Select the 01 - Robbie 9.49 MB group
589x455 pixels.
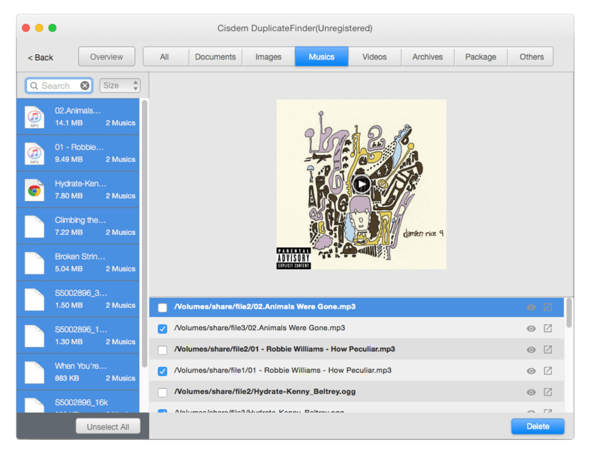(78, 153)
